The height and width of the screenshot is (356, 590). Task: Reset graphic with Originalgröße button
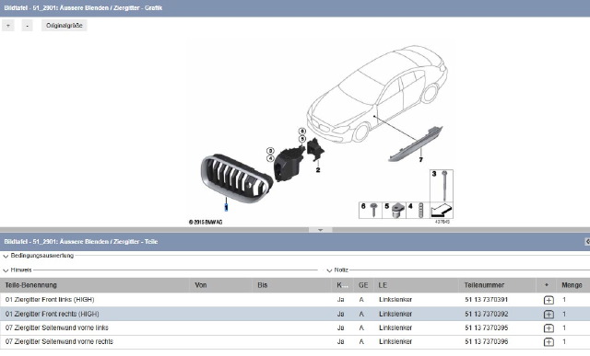click(x=64, y=26)
